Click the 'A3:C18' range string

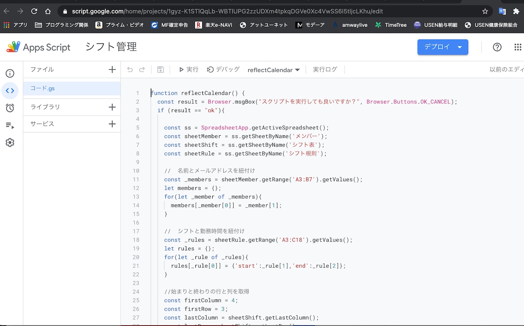click(293, 240)
